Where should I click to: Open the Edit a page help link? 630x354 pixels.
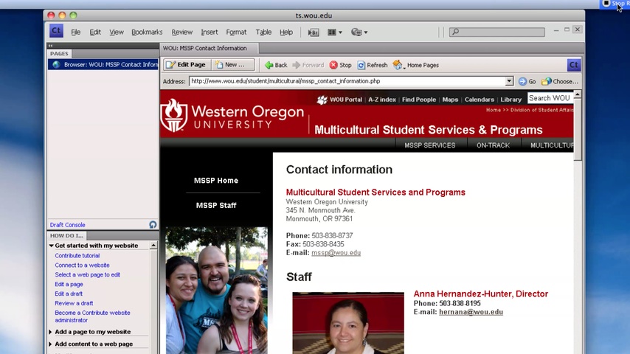tap(69, 284)
